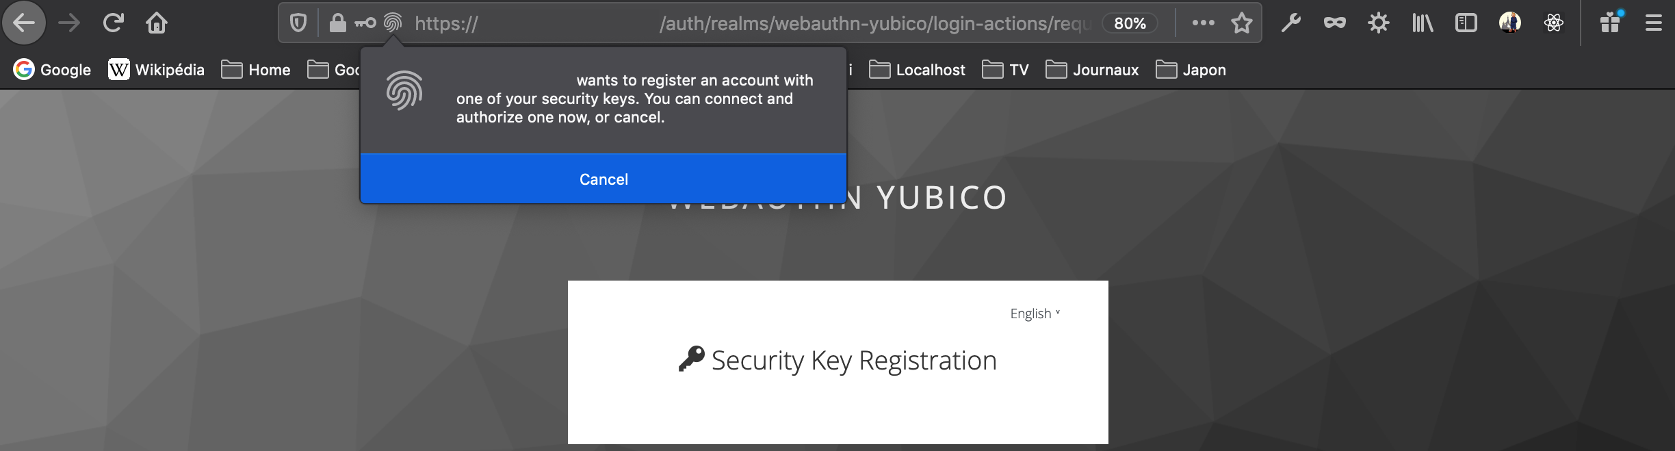Click the wrench toolbar icon
1675x451 pixels.
click(1290, 23)
